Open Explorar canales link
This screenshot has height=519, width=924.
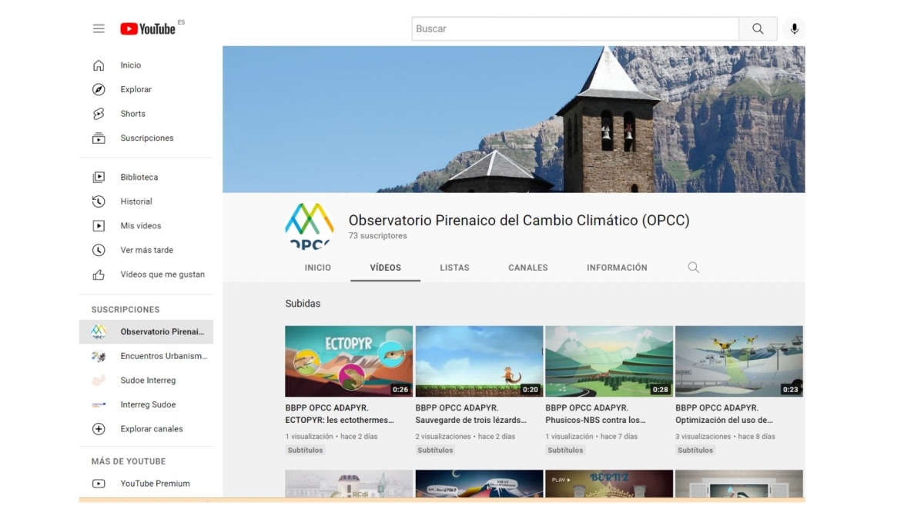(152, 429)
